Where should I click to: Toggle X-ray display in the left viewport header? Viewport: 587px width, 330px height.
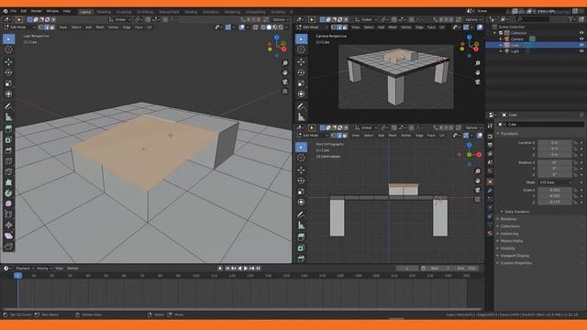click(x=256, y=27)
